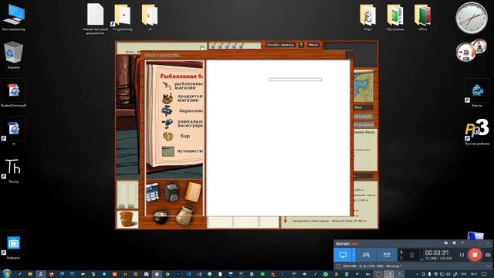
Task: Open the game Меню button
Action: (313, 45)
